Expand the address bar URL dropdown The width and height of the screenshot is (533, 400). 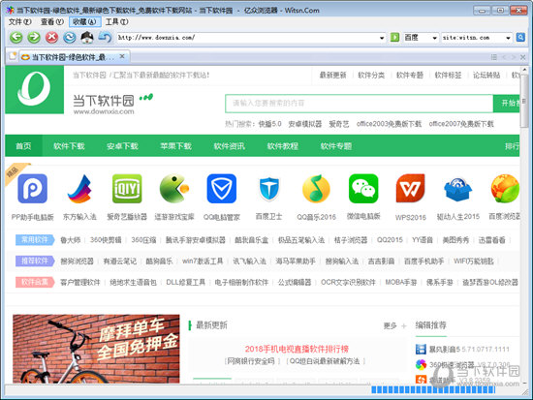[382, 38]
